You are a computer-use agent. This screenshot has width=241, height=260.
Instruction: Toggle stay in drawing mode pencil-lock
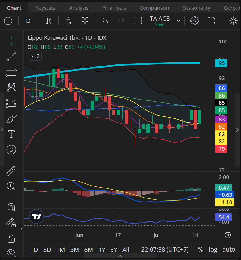[x=11, y=223]
